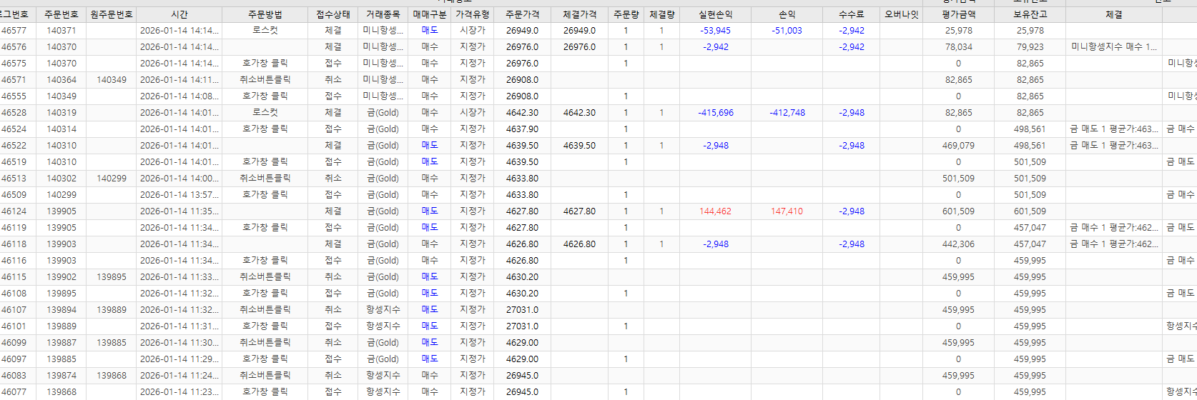1197x400 pixels.
Task: Click order number 140364
Action: pyautogui.click(x=61, y=80)
